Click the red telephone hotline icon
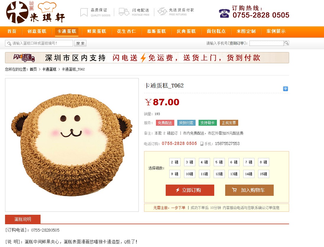Image resolution: width=324 pixels, height=247 pixels. click(224, 13)
